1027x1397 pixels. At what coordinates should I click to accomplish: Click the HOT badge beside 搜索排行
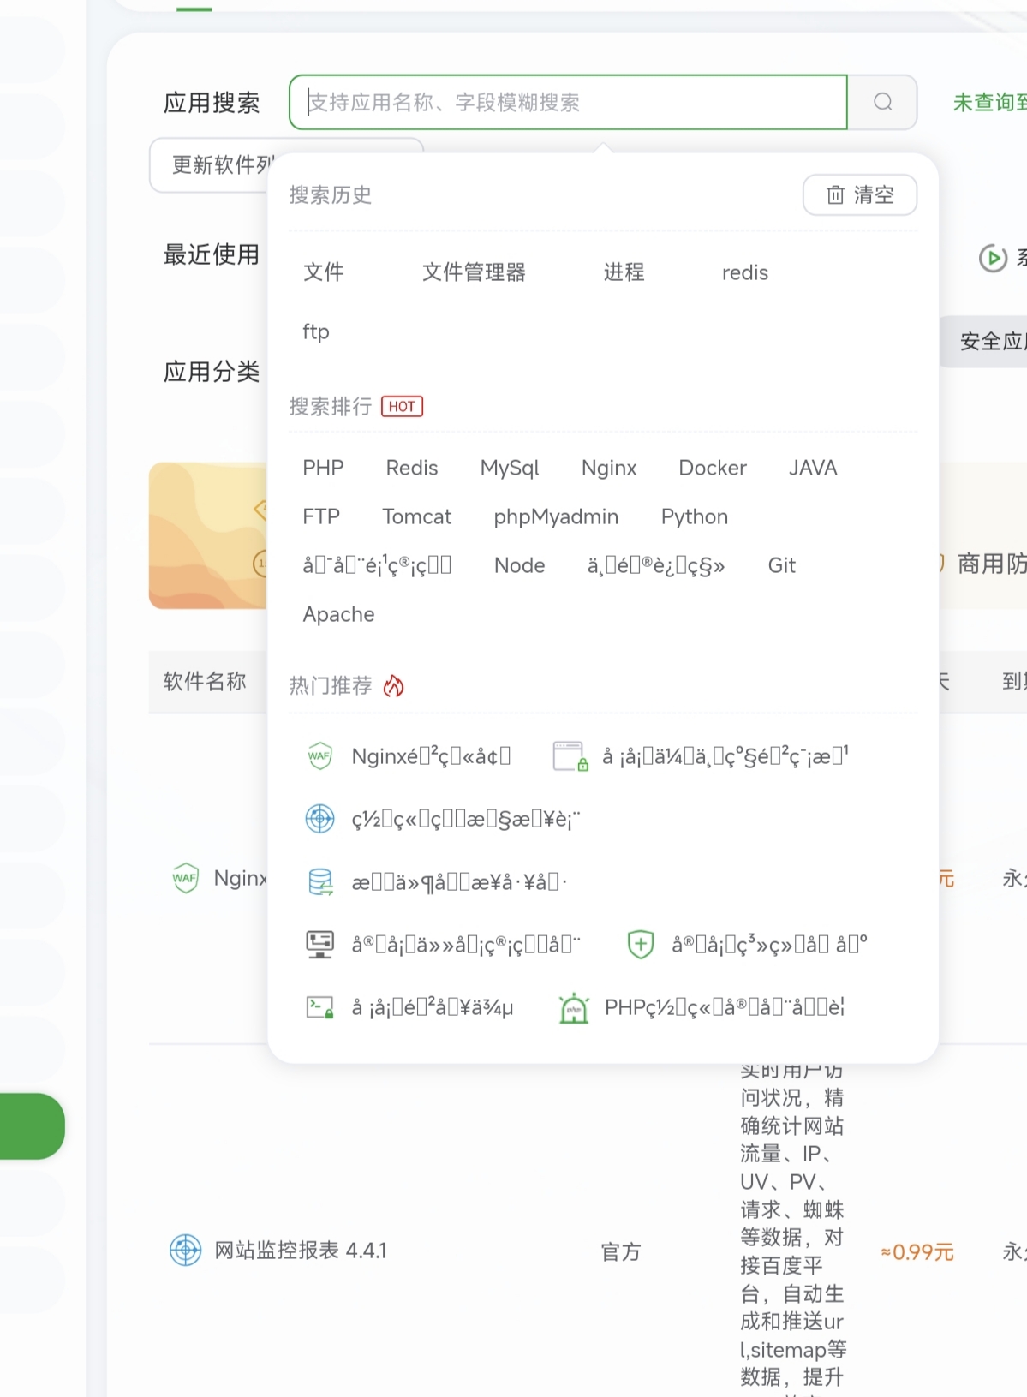pyautogui.click(x=402, y=406)
